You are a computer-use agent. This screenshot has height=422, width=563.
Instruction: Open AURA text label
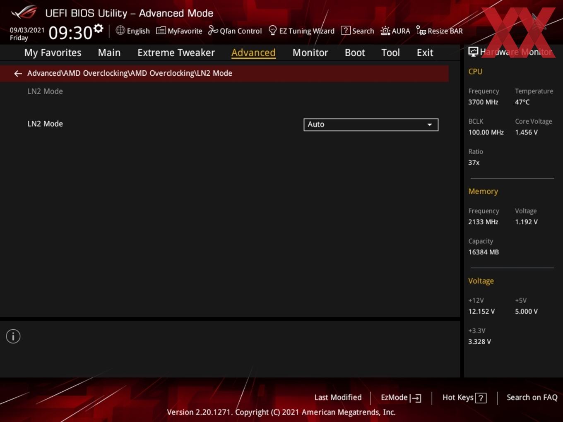point(401,31)
